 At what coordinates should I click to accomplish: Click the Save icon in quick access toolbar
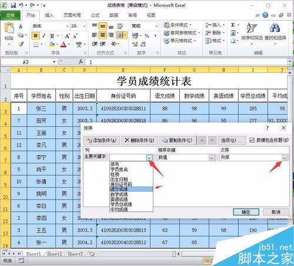click(x=13, y=5)
